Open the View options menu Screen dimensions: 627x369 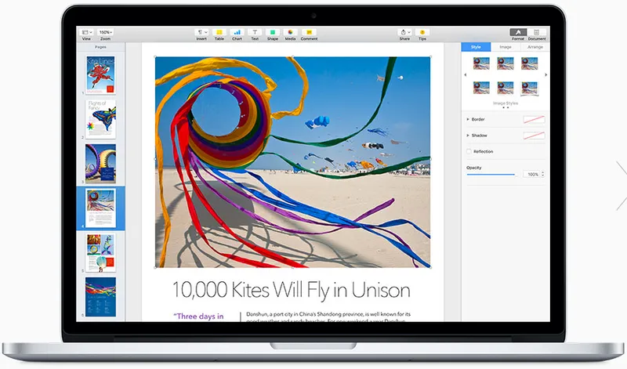(x=87, y=32)
